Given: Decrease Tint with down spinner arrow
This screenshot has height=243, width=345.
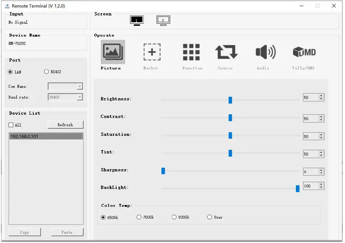Looking at the screenshot, I should [x=321, y=156].
